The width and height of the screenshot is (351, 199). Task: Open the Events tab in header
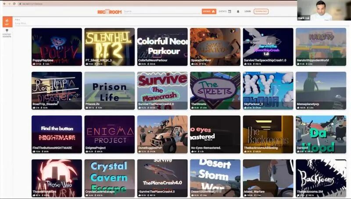point(225,11)
